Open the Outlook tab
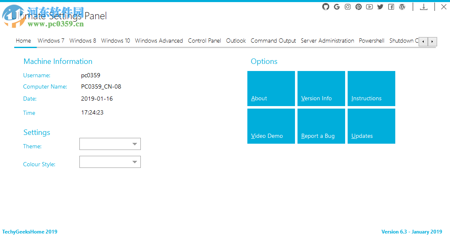This screenshot has height=236, width=450. point(236,41)
